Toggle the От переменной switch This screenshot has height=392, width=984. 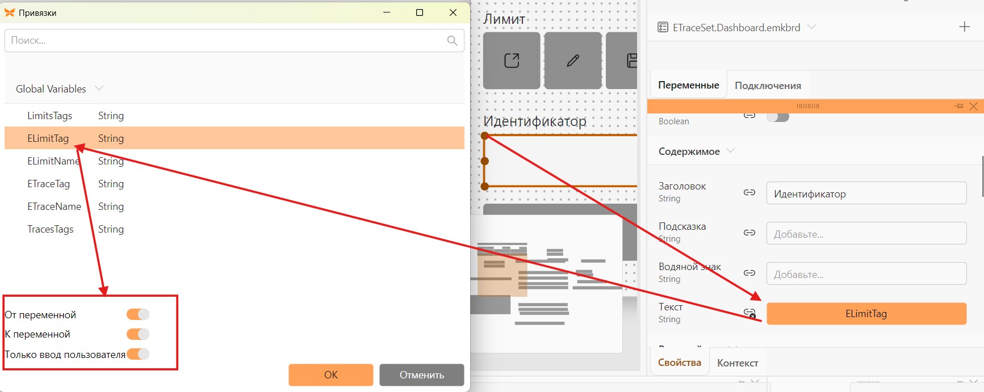coord(137,314)
